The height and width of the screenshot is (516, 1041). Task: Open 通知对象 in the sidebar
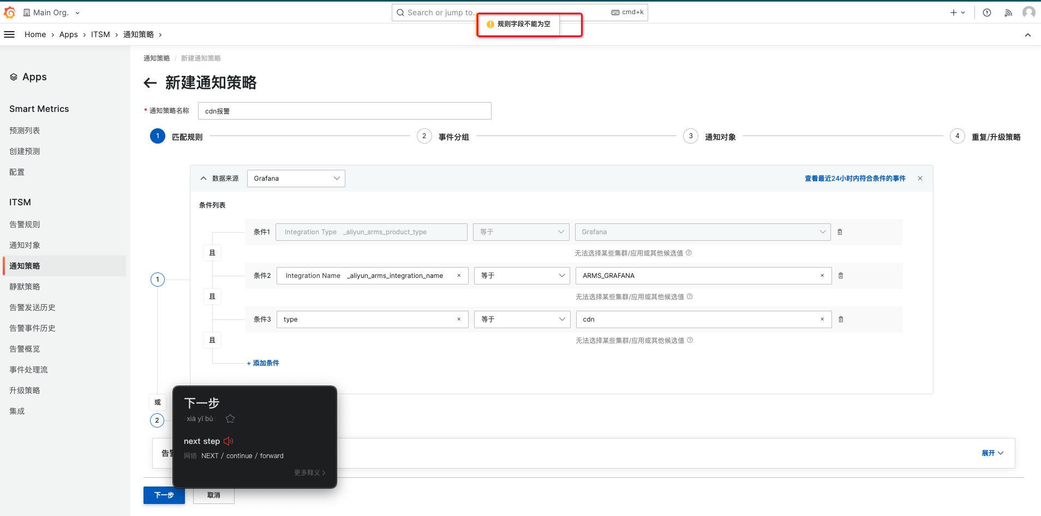point(25,245)
